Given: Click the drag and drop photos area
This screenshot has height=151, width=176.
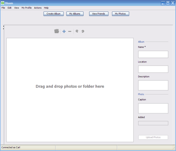Looking at the screenshot, I should (70, 90).
